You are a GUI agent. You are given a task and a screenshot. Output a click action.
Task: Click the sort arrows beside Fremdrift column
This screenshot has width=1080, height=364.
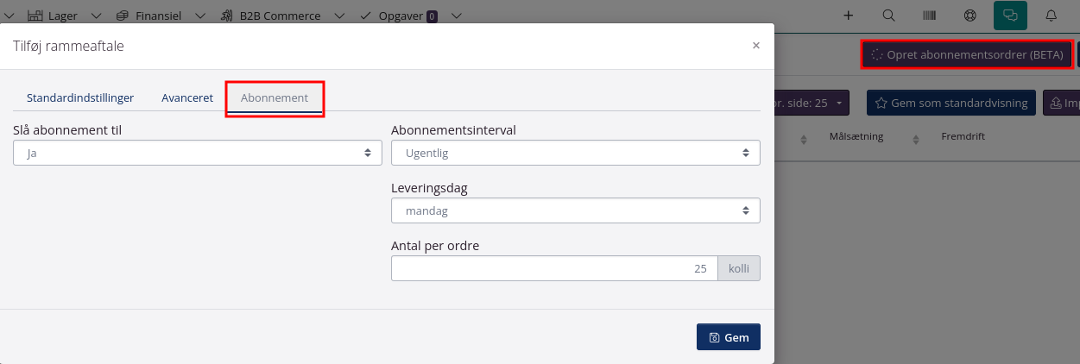coord(918,139)
